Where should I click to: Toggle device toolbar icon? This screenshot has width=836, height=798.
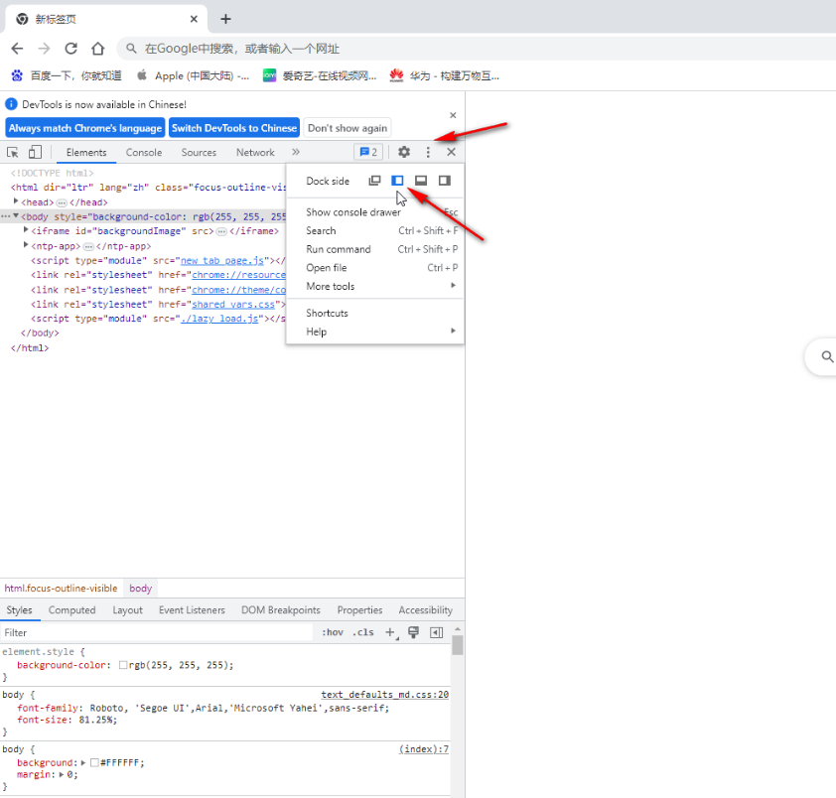[35, 153]
